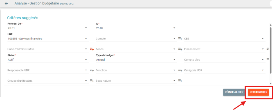Open Type de budget dropdown showing Annuel
The height and width of the screenshot is (110, 273).
[x=136, y=60]
